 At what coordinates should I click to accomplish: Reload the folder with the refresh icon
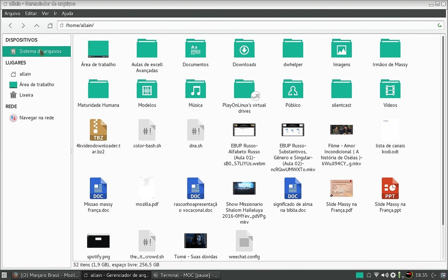coord(440,25)
